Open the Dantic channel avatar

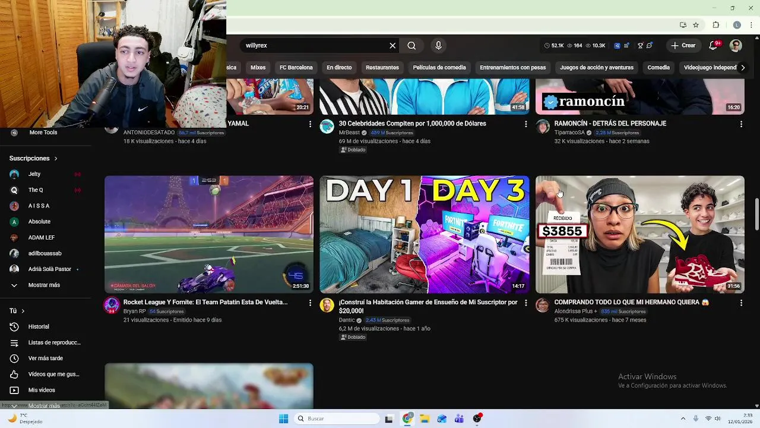click(x=327, y=306)
